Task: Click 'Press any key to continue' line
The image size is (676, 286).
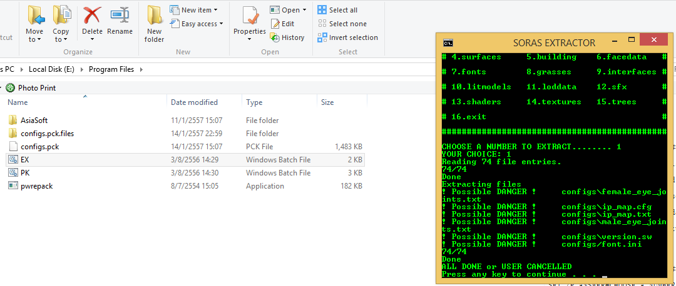Action: [519, 274]
